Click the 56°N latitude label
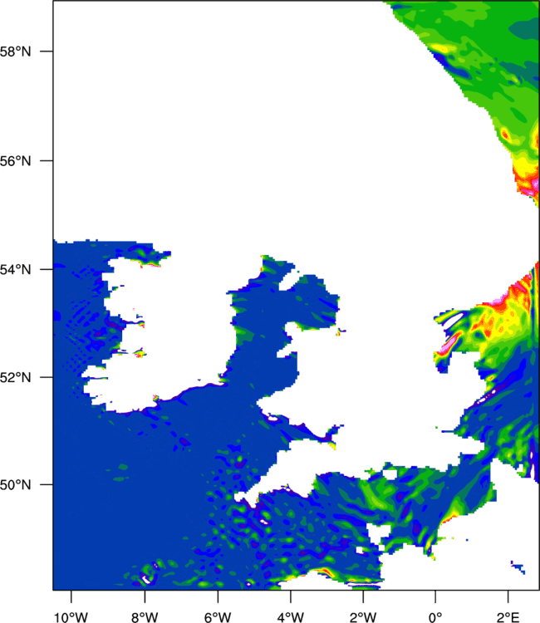Screen dimensions: 540x623 click(15, 161)
